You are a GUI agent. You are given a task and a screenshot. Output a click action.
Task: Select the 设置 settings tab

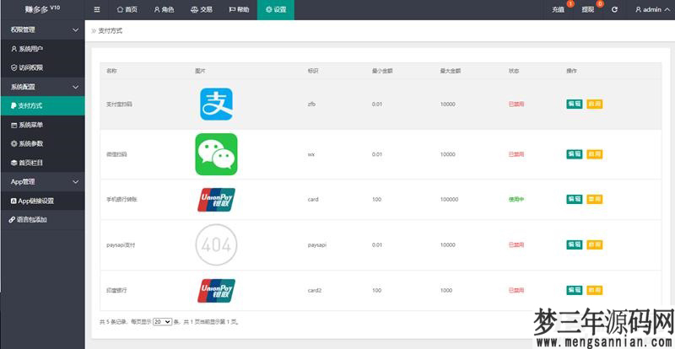276,9
